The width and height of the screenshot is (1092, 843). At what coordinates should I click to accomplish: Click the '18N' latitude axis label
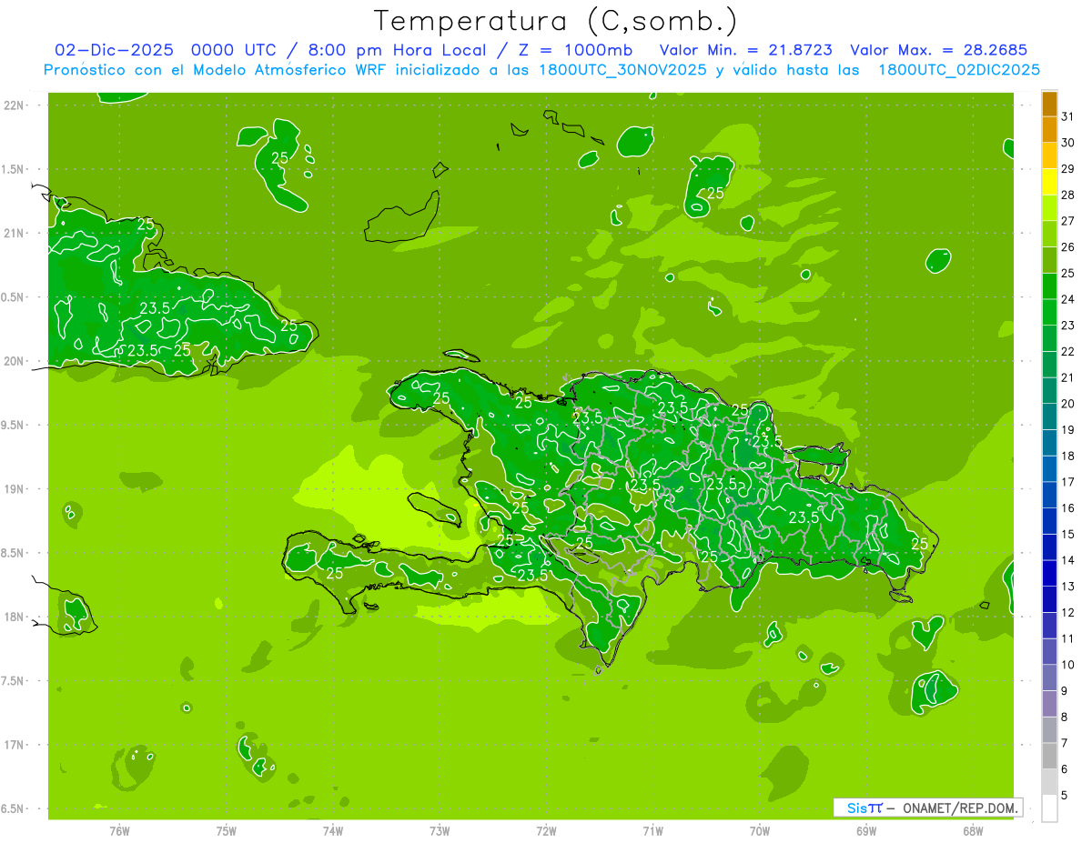point(15,617)
